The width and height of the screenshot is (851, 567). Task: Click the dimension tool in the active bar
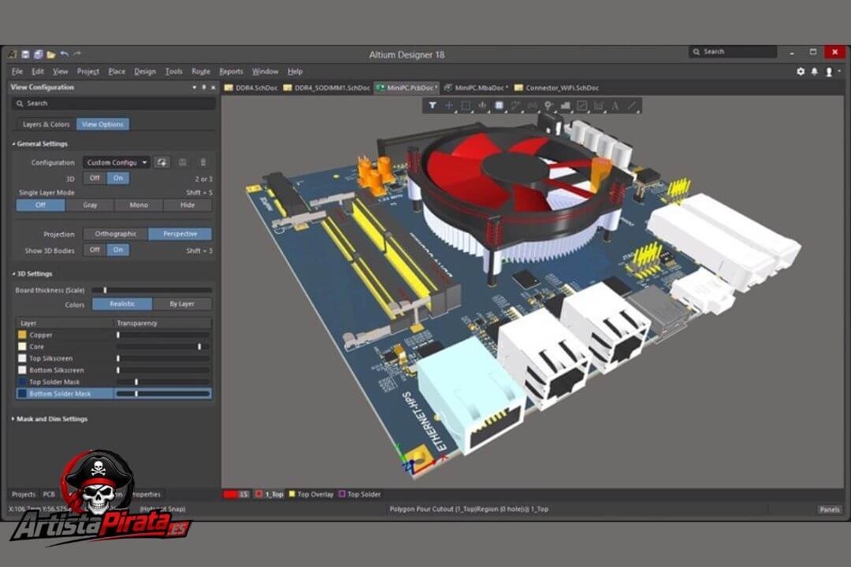[x=599, y=106]
